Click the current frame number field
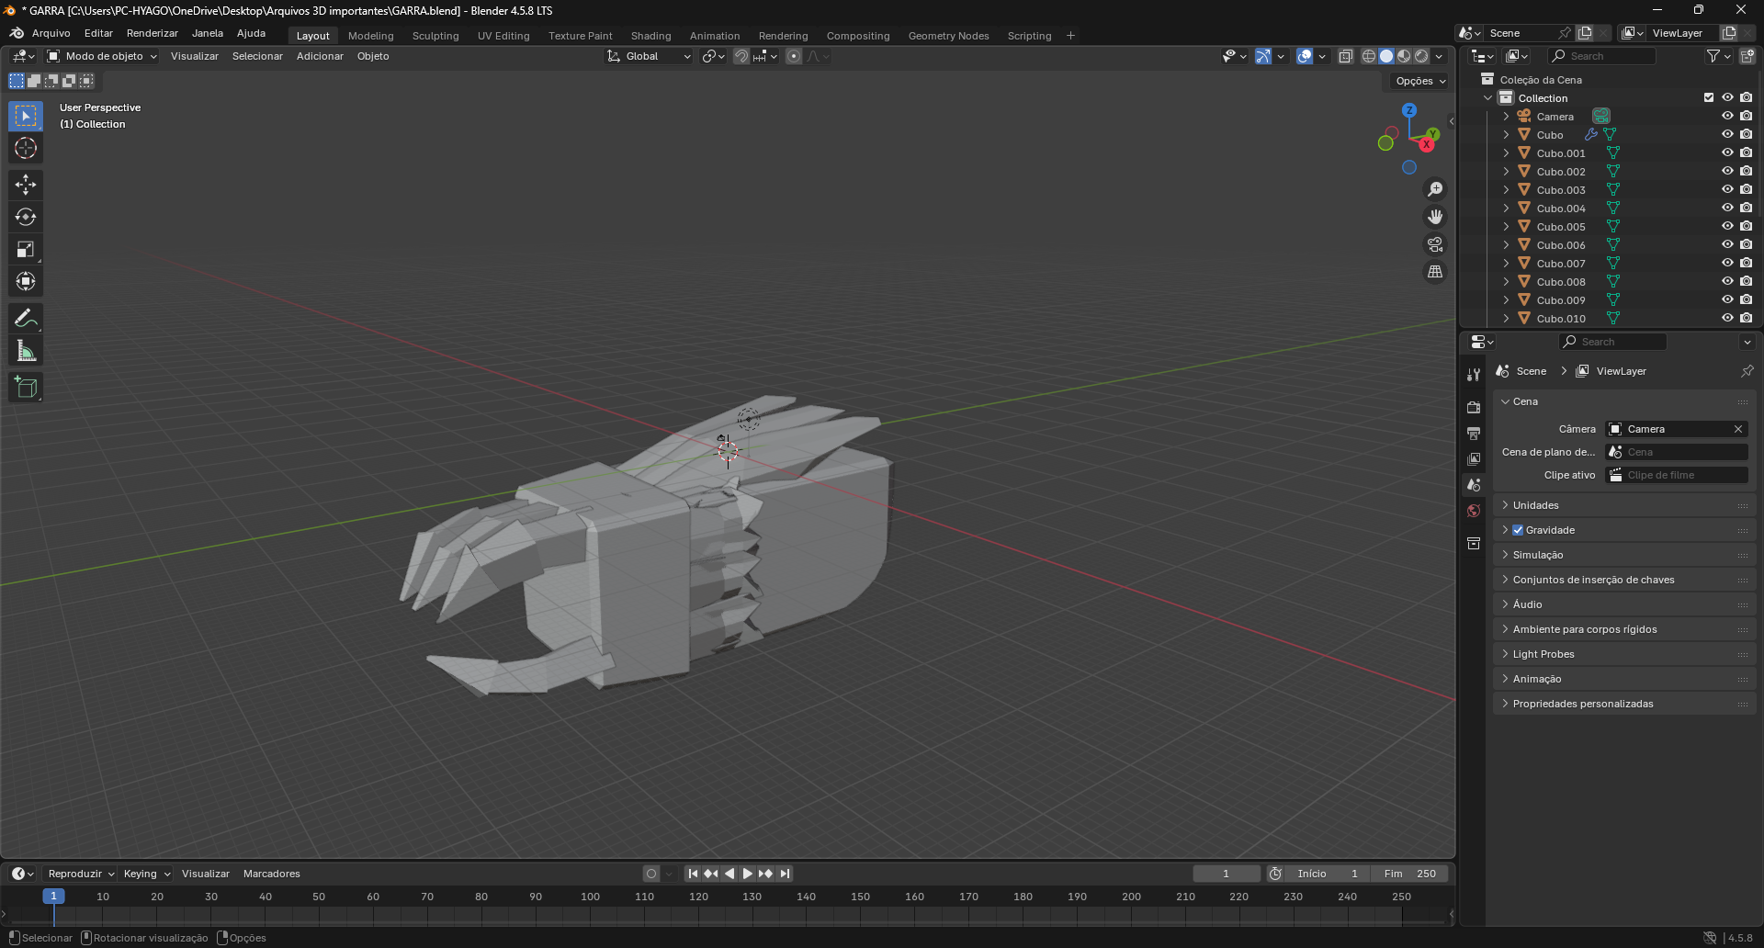This screenshot has width=1764, height=948. 1227,874
